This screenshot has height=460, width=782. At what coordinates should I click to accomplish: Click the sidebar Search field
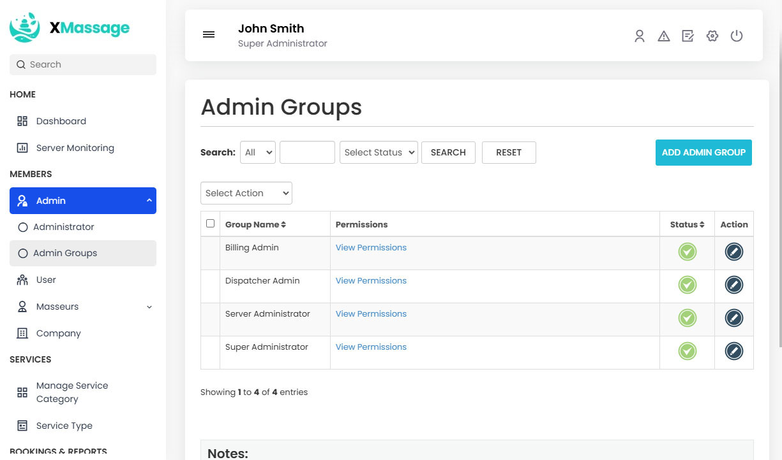(83, 64)
